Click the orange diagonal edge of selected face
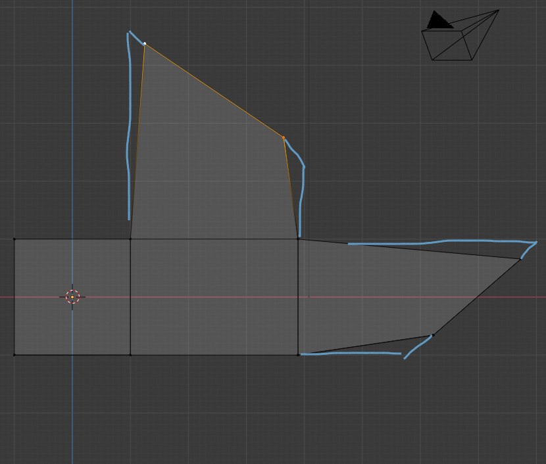The image size is (546, 464). coord(214,91)
